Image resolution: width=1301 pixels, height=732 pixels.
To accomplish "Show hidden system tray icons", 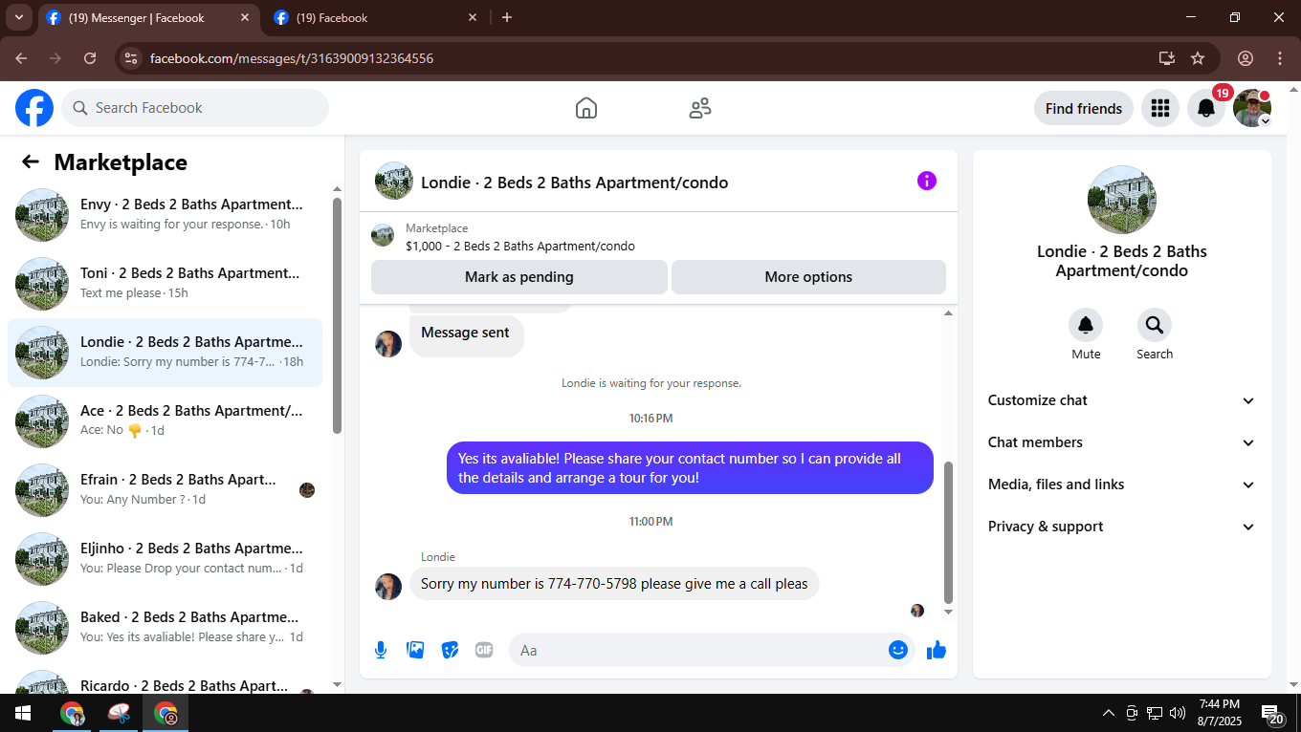I will point(1109,713).
